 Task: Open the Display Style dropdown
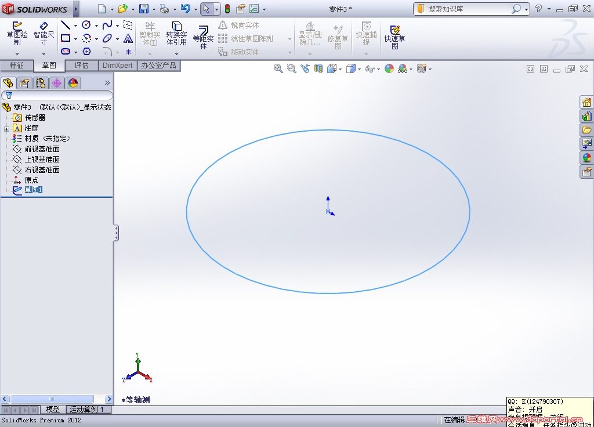click(x=359, y=70)
